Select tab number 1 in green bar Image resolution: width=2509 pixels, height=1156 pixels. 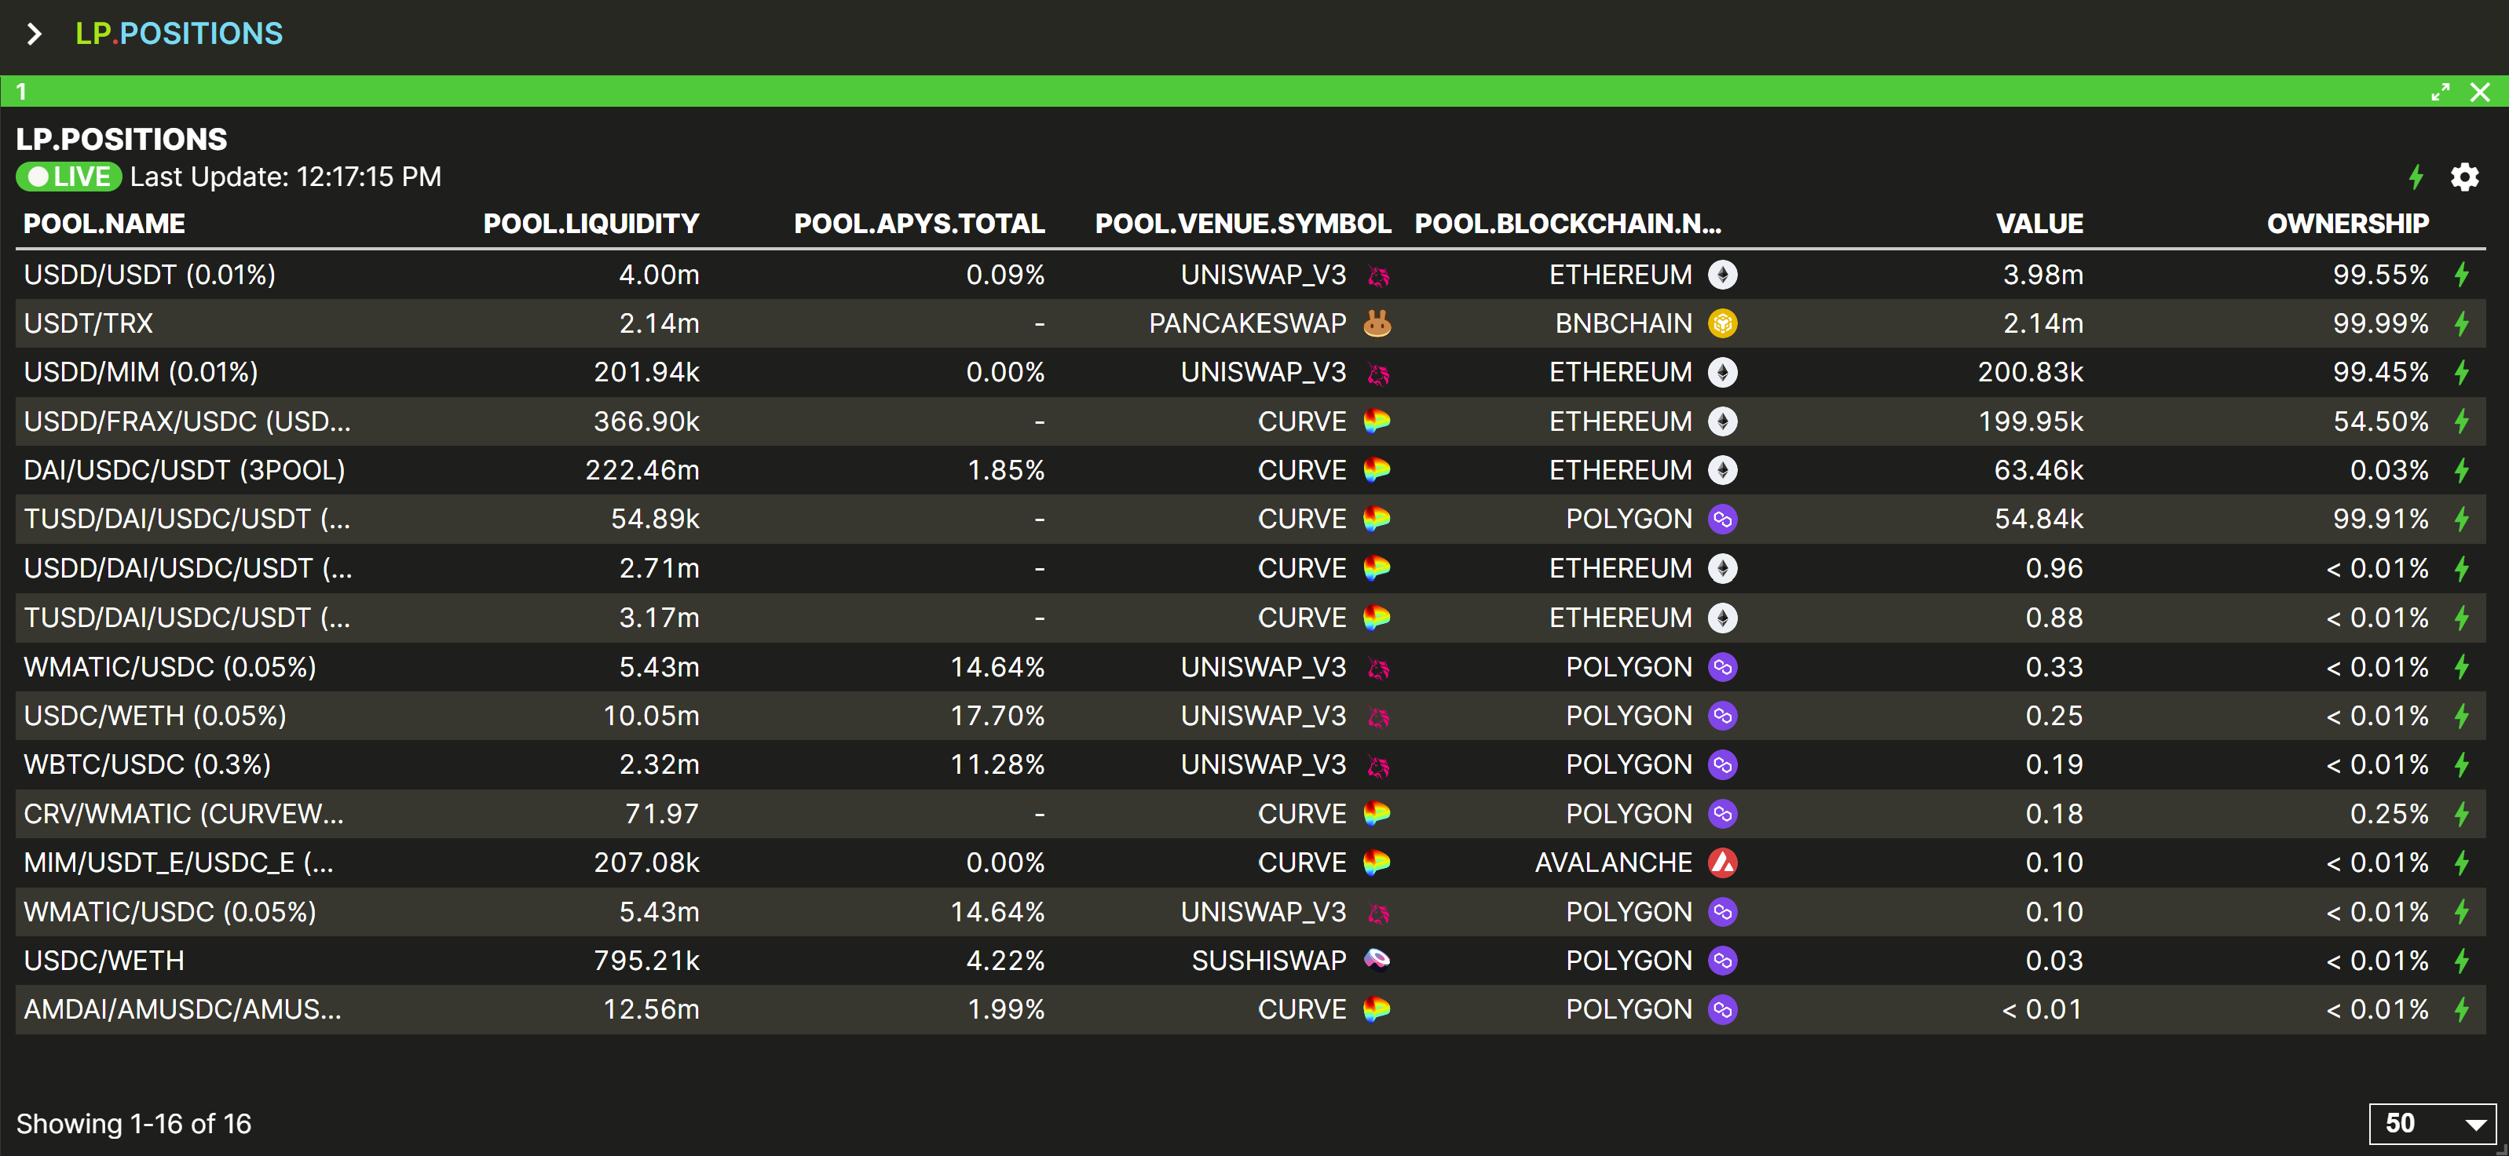coord(21,92)
